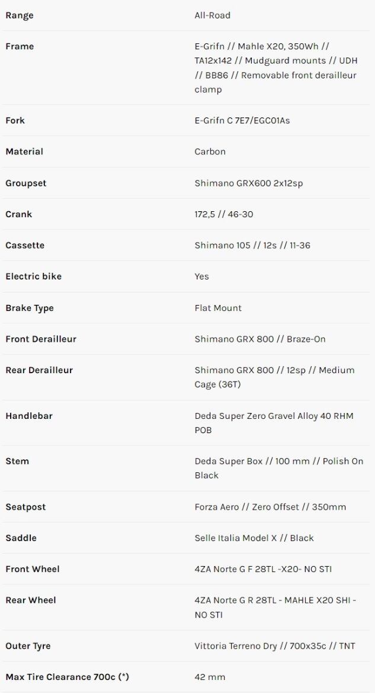Select the Deda Super Zero handlebar text
The image size is (375, 693).
[274, 422]
